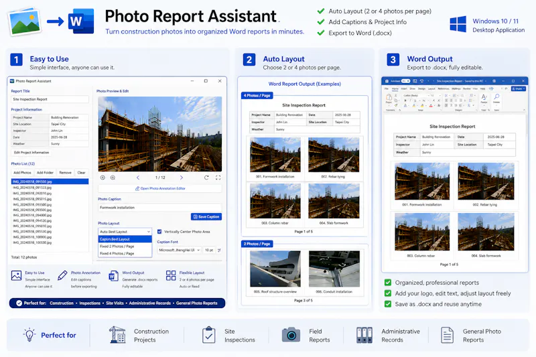Click Share button in Word
Screen dimensions: 536x357
(x=518, y=89)
